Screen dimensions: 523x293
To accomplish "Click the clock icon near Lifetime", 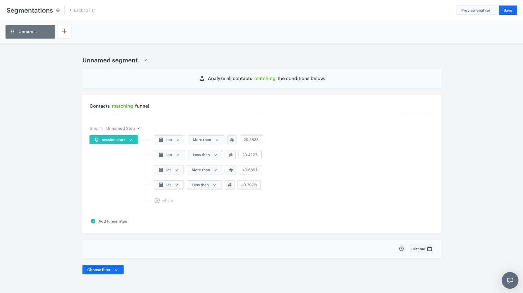I will point(401,249).
